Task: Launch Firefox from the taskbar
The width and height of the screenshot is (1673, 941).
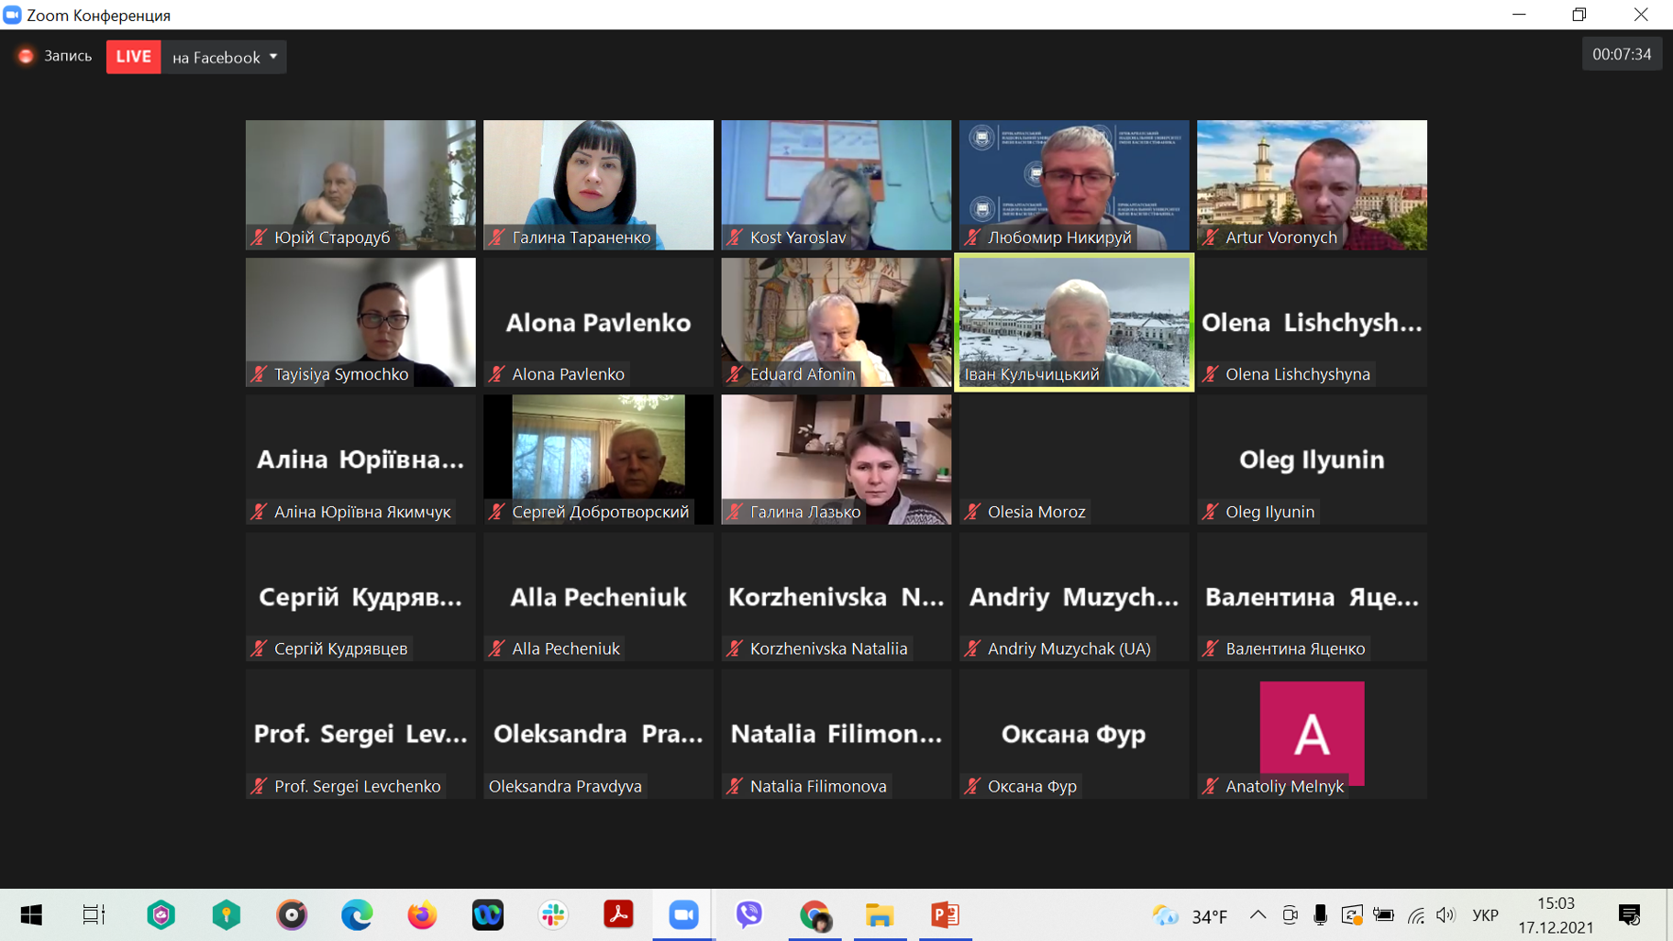Action: tap(422, 914)
